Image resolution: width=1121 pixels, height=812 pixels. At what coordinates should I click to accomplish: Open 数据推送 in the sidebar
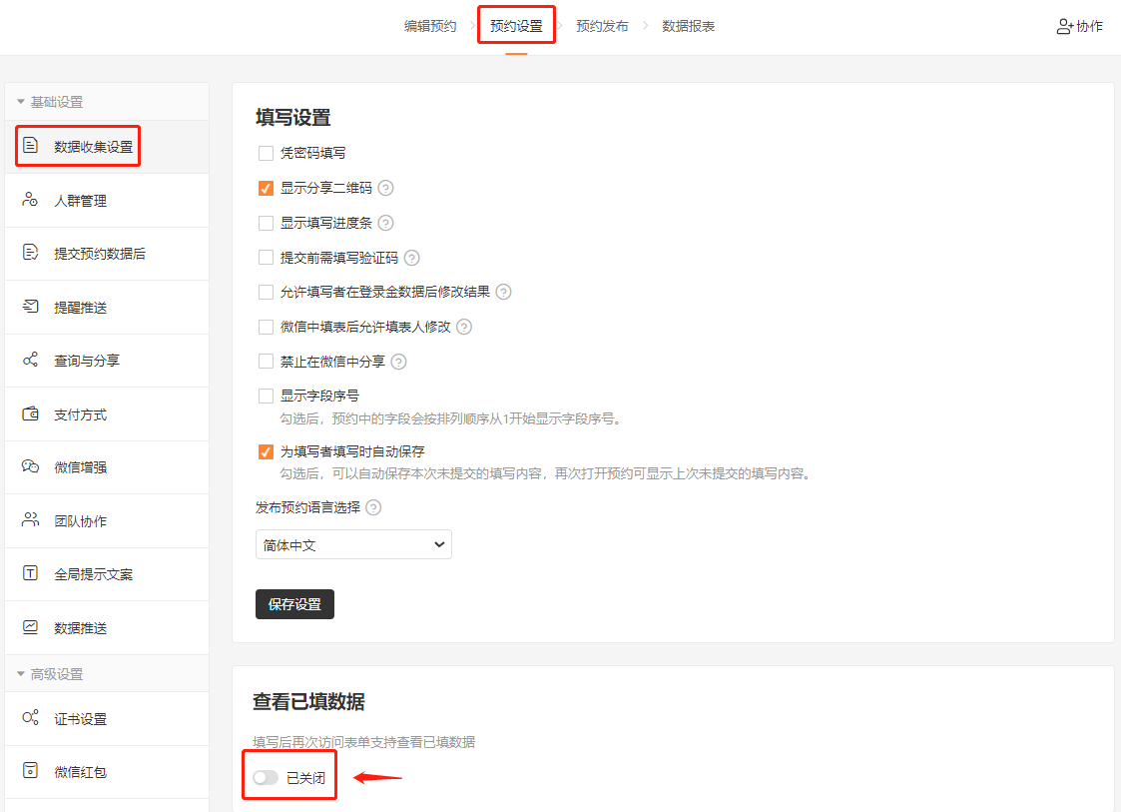[107, 628]
